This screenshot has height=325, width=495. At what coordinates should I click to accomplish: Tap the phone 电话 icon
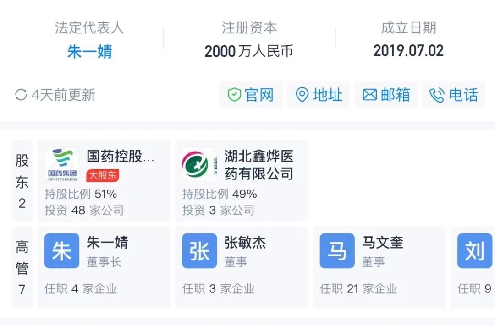pyautogui.click(x=437, y=95)
